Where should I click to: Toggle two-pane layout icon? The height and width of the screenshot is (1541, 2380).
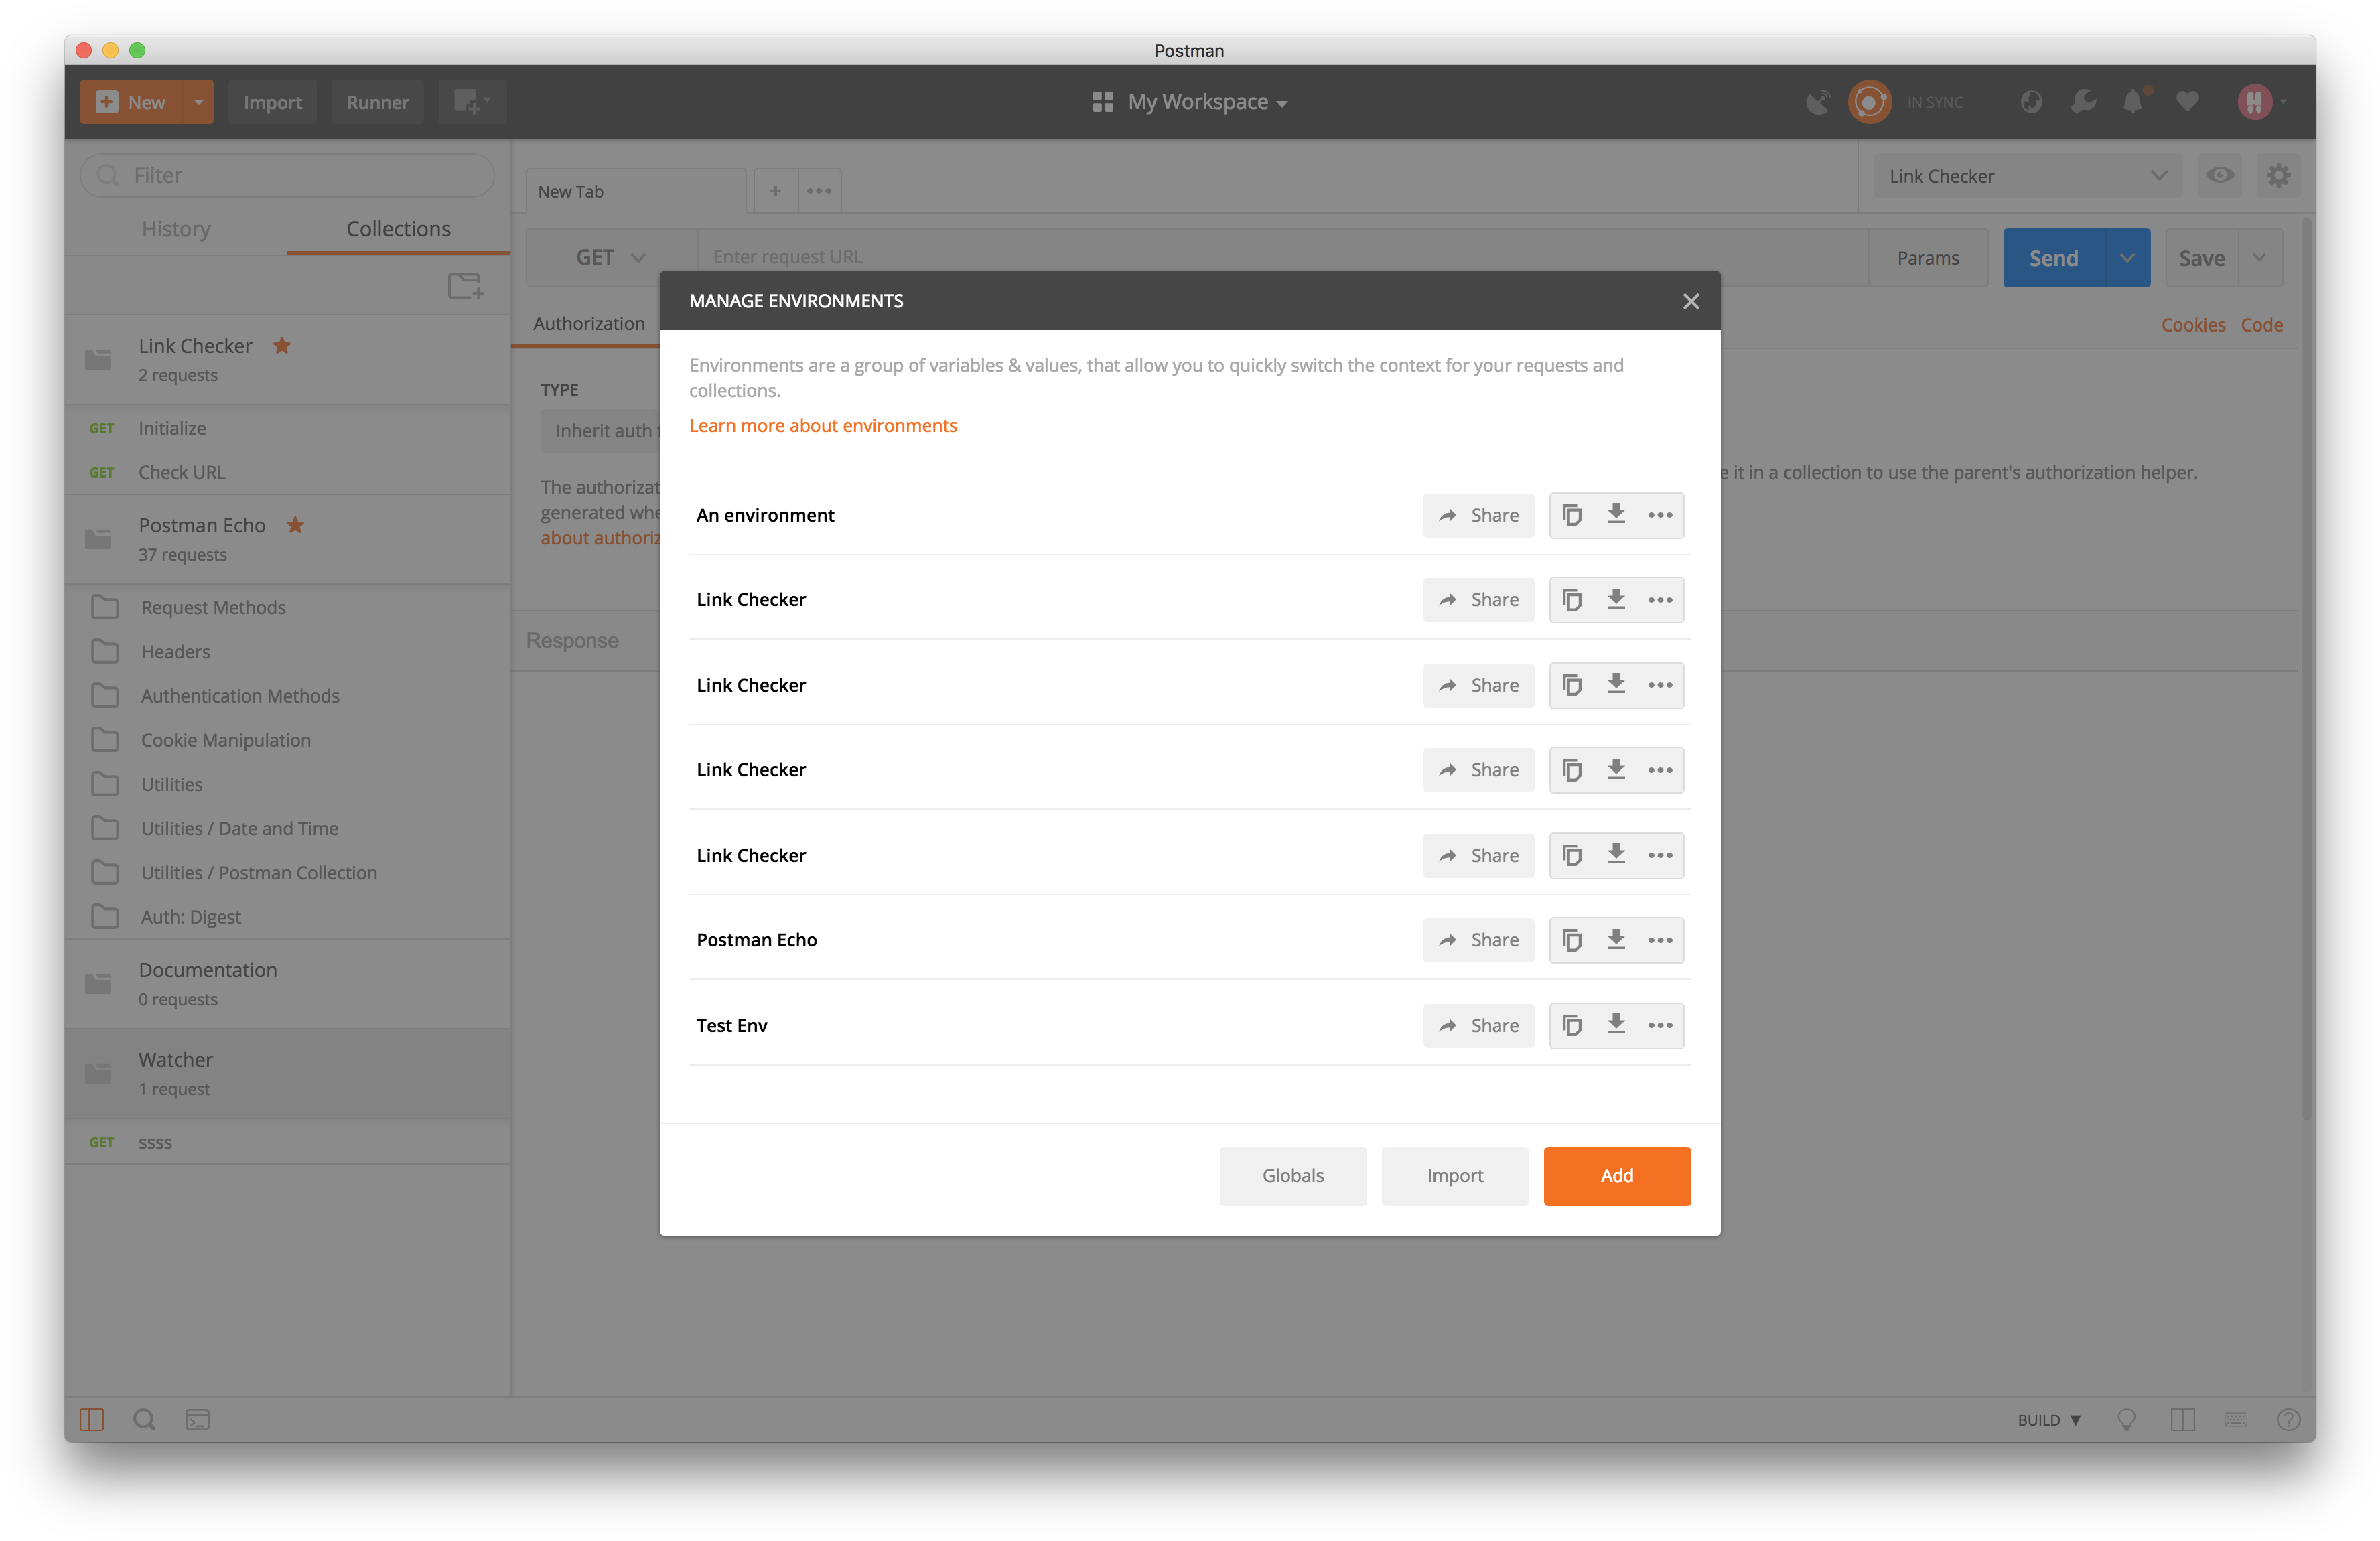point(2182,1419)
